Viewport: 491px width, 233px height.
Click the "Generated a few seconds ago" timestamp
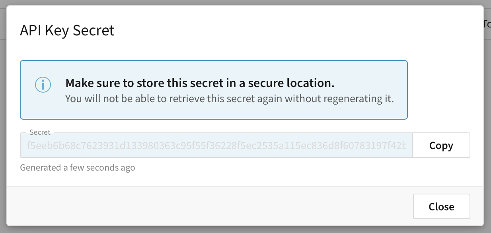click(78, 167)
